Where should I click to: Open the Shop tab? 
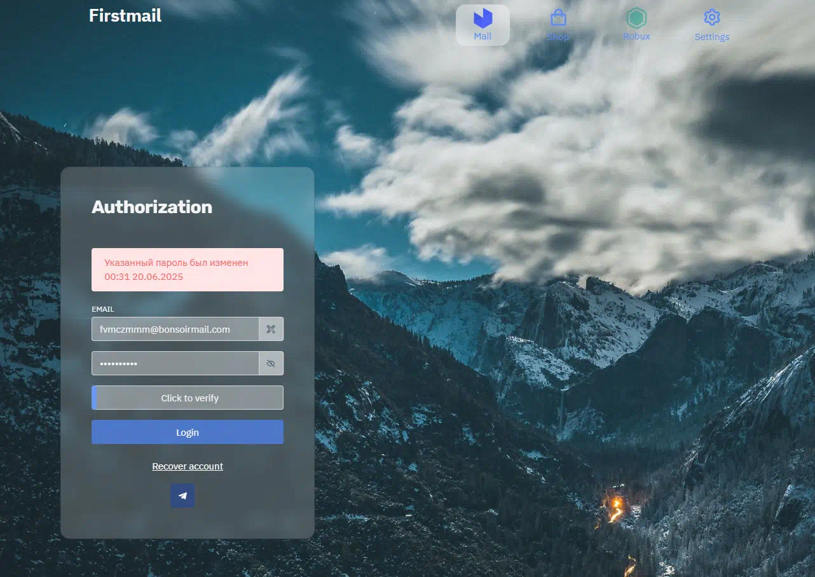(x=558, y=25)
